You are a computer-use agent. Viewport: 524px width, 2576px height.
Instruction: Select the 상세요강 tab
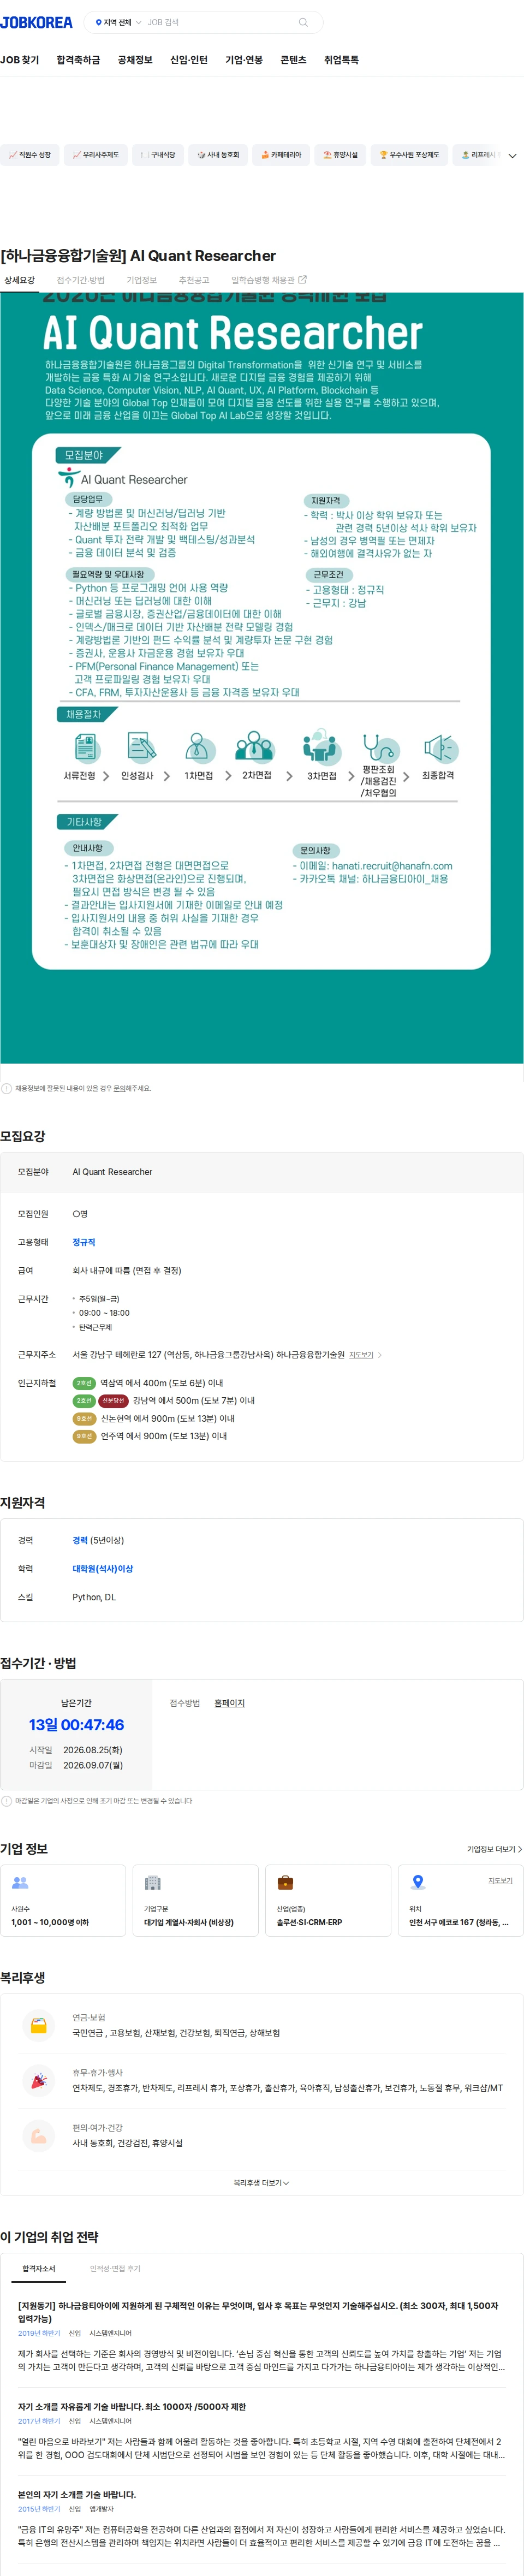click(19, 280)
